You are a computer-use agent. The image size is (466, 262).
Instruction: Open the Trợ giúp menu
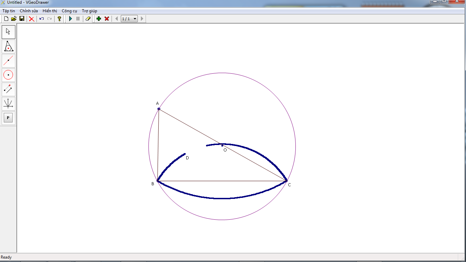pos(90,11)
